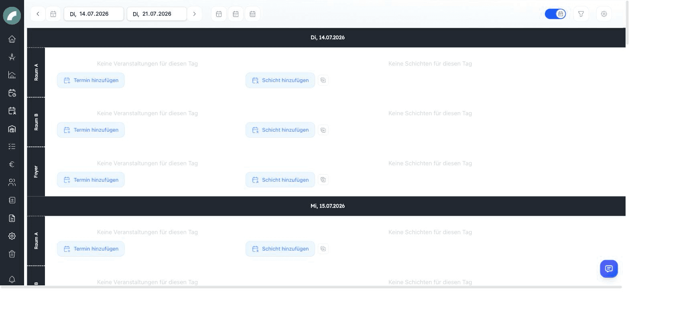Select the Raum A row label under 14.07.2026
The image size is (699, 321).
pos(36,72)
